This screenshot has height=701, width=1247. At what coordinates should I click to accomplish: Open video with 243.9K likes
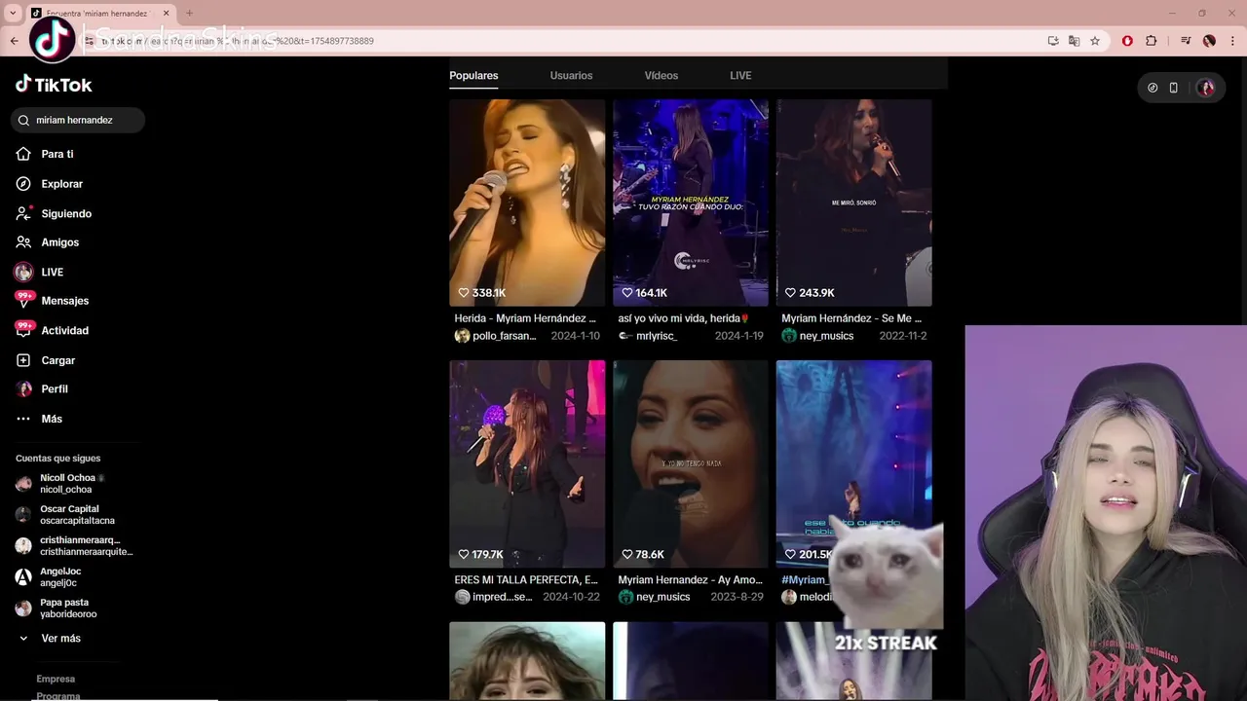[x=854, y=203]
